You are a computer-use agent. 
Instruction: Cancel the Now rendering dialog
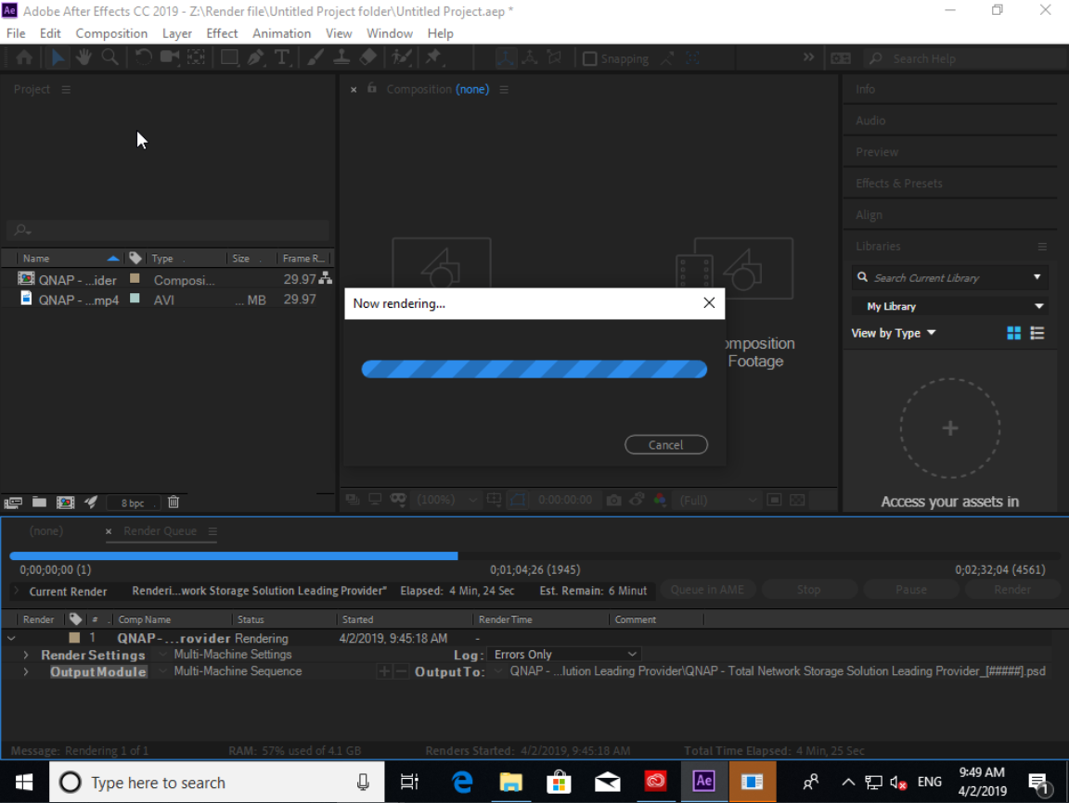pos(666,445)
